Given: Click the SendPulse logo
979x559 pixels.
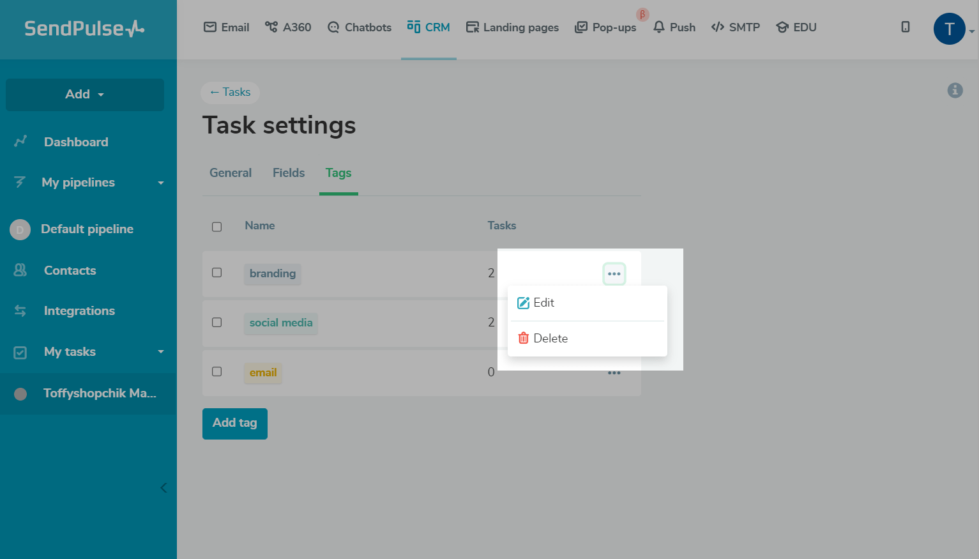Looking at the screenshot, I should coord(84,29).
